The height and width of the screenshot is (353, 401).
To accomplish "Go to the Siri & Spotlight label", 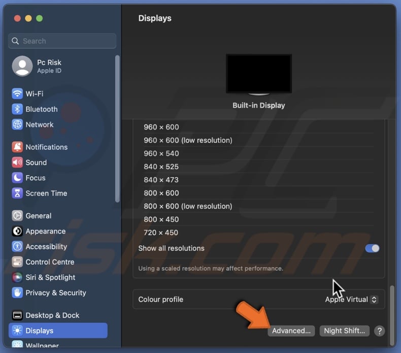I will pos(50,277).
